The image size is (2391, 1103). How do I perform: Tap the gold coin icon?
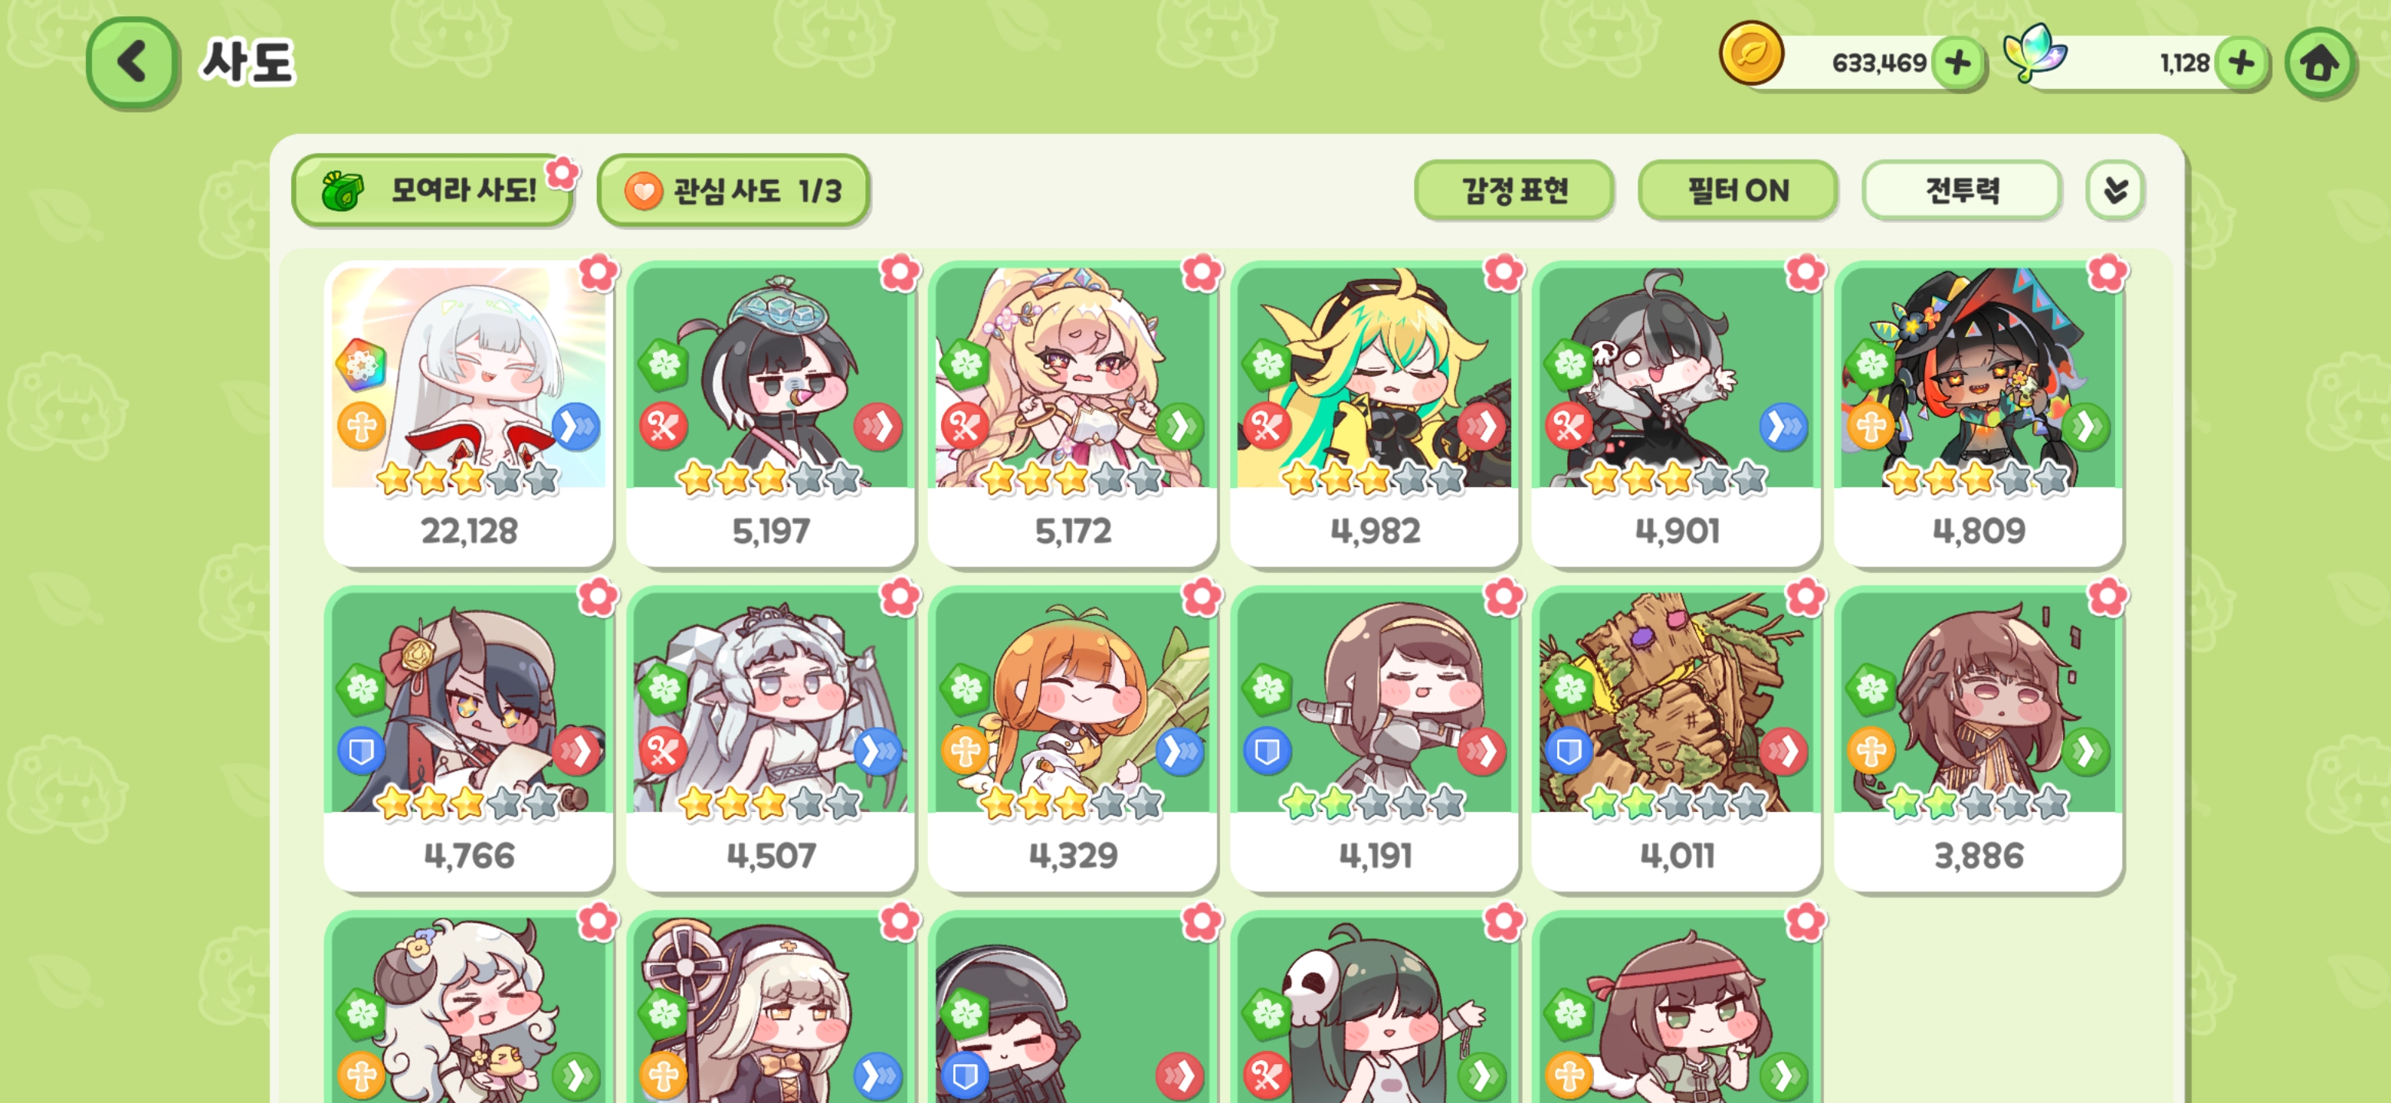point(1751,54)
